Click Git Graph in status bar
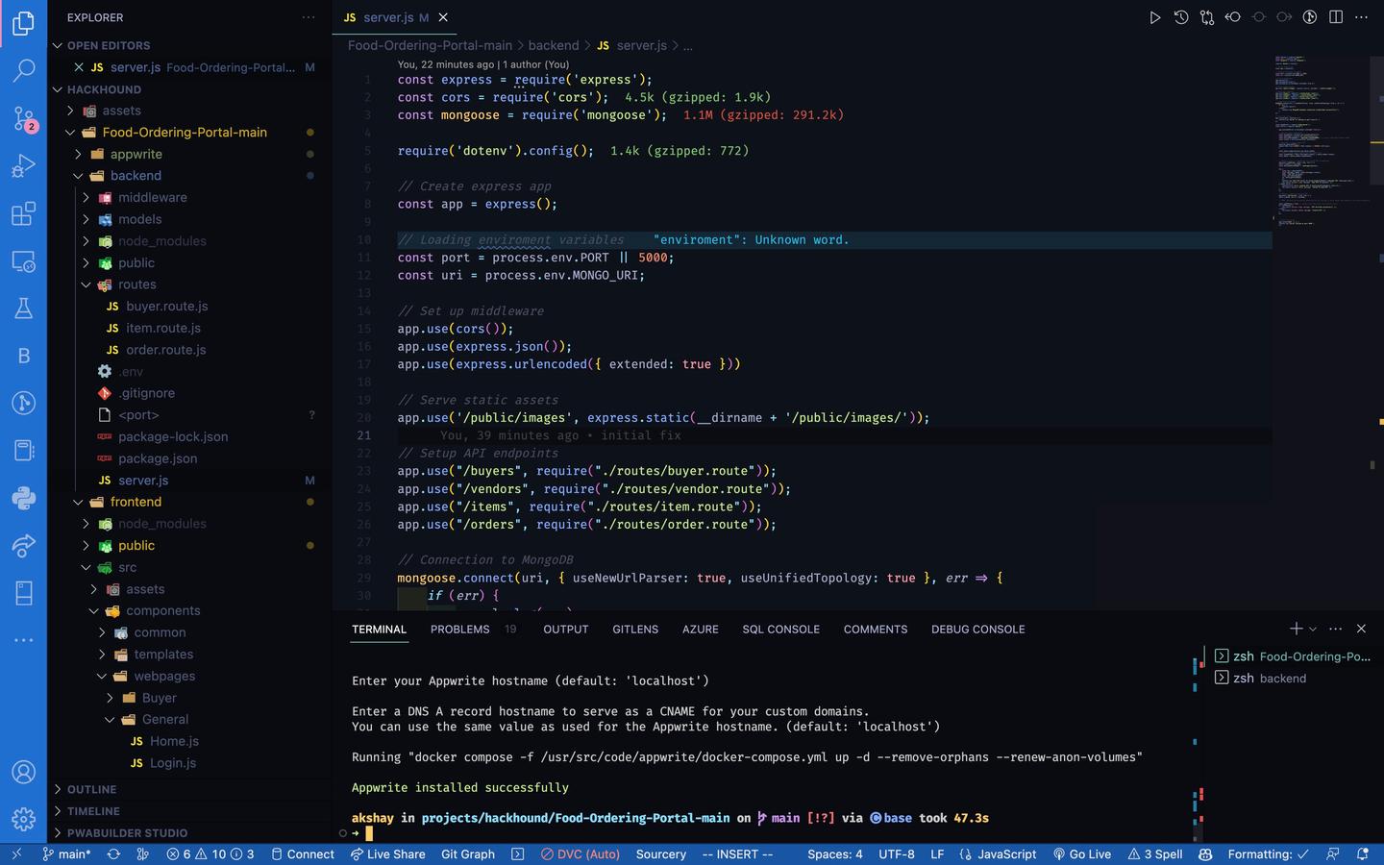 point(468,853)
